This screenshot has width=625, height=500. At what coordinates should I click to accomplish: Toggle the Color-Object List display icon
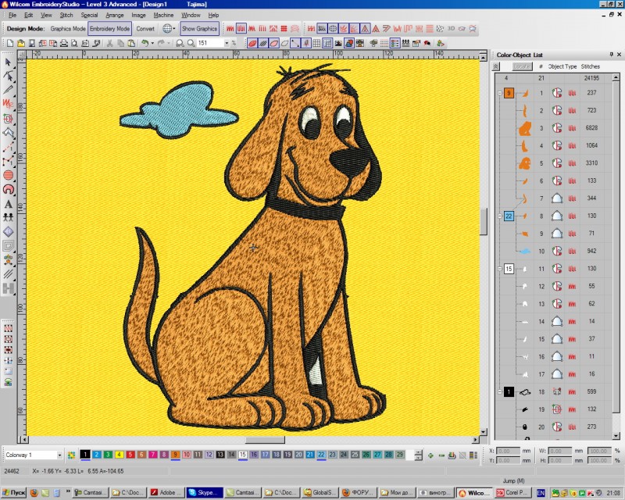click(395, 43)
